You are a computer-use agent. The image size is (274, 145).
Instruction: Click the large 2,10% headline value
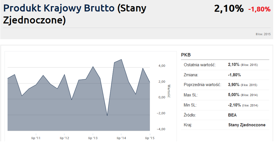click(229, 9)
